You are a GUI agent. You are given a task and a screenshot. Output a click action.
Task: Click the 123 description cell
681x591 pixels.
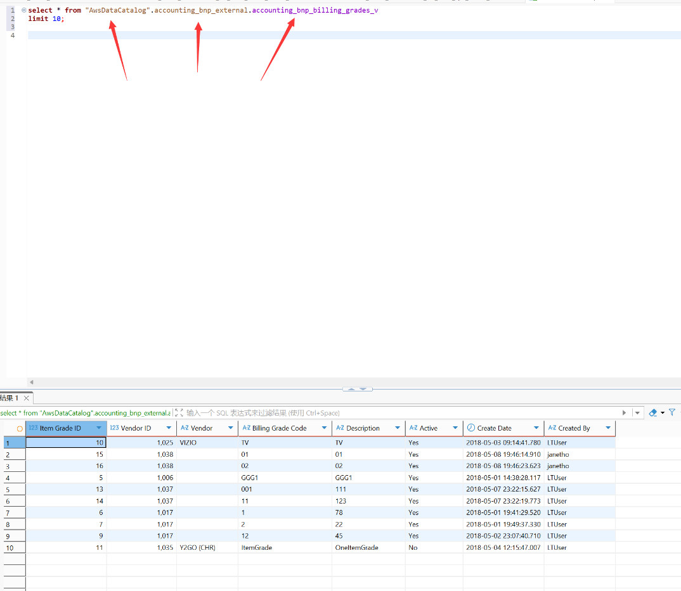[x=369, y=501]
